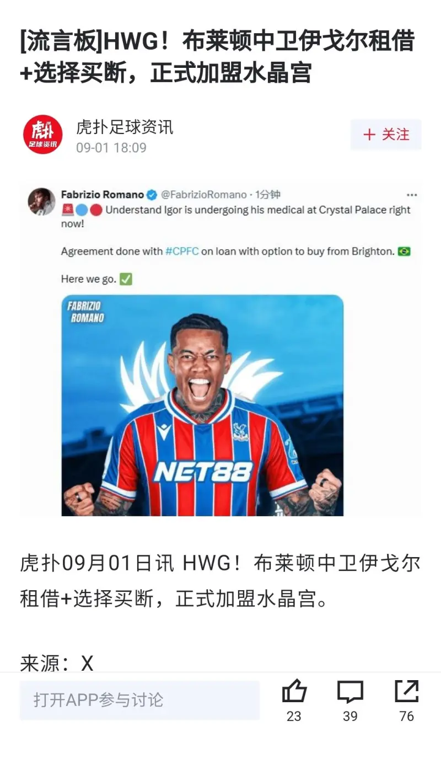Tap the three-dot menu in tweet

(411, 195)
